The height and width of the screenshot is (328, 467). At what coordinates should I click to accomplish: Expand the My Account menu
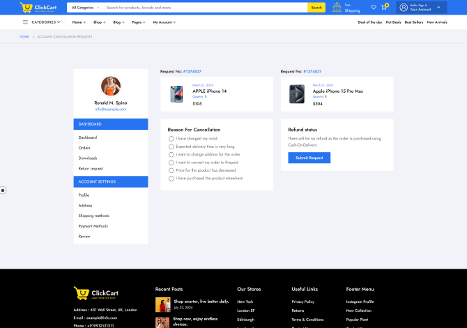164,22
